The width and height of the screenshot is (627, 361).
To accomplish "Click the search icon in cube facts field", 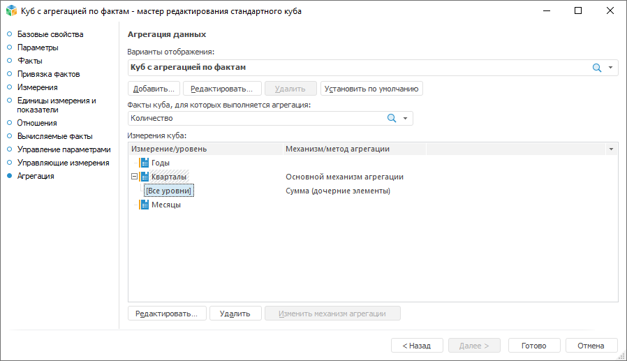I will tap(392, 119).
